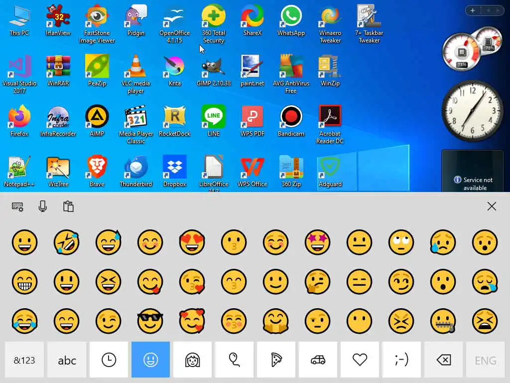
Task: Insert the winking face emoji
Action: click(x=108, y=321)
